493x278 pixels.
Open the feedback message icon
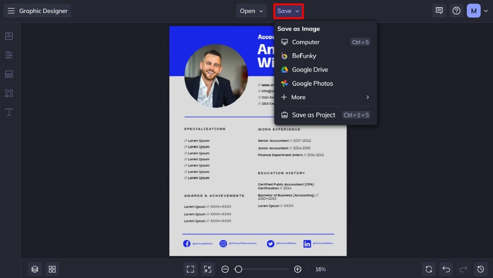tap(439, 10)
